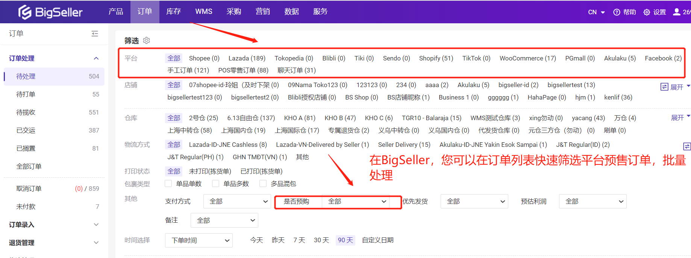Filter platform by 手工订单 (121)

pyautogui.click(x=188, y=70)
